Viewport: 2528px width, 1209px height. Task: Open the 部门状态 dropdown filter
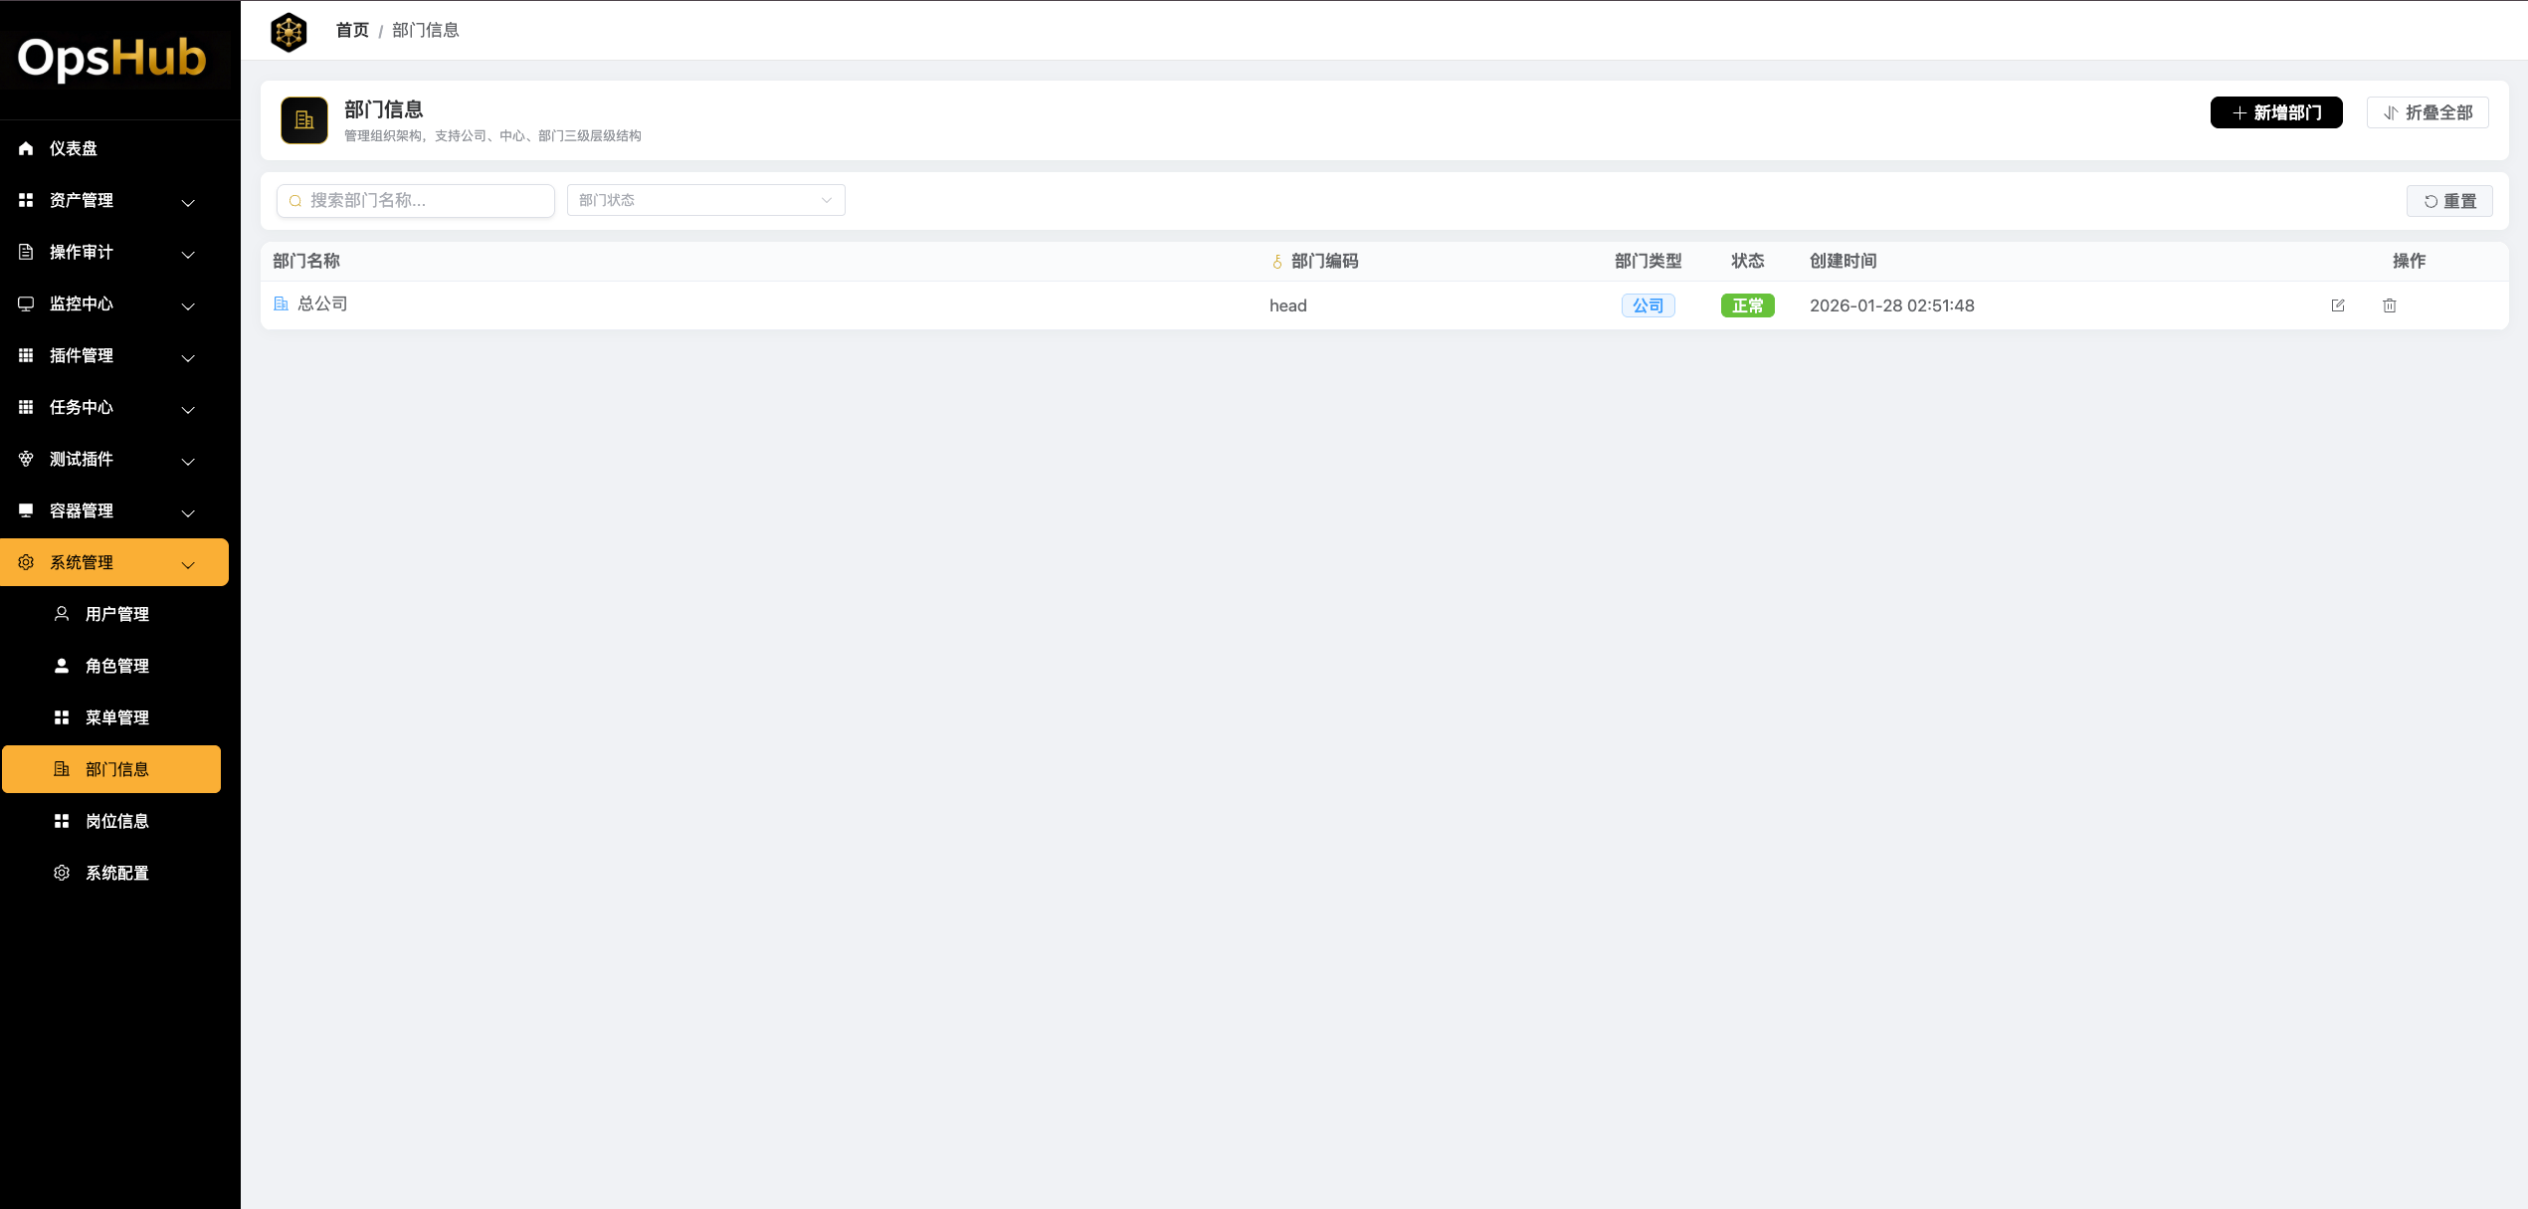click(705, 200)
